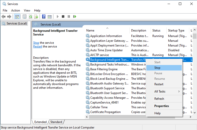Screen dimensions: 197x130
Task: Click the Export List toolbar icon
Action: 36,16
